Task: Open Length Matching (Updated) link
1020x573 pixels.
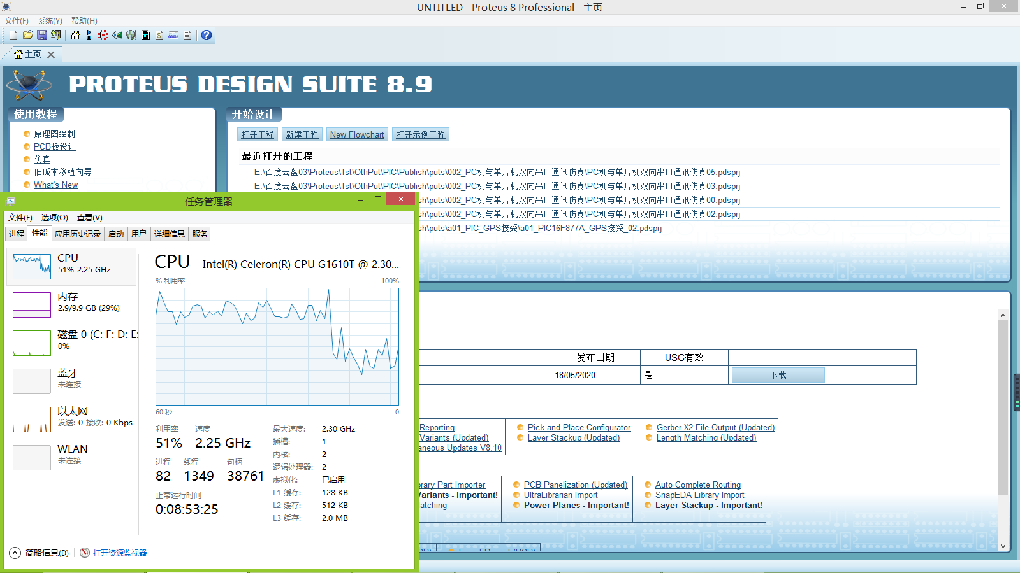Action: [x=706, y=437]
